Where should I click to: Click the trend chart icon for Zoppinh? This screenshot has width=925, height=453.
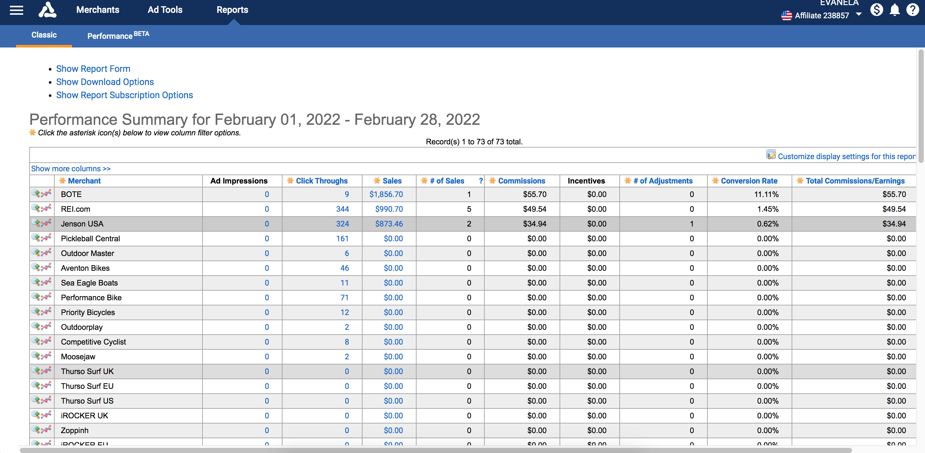pos(46,430)
